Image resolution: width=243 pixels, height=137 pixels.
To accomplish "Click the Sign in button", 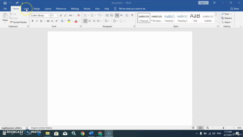I will point(203,3).
